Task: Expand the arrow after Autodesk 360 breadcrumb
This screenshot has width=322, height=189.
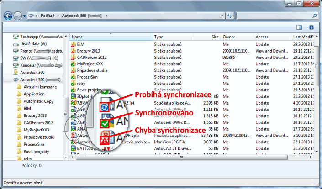Action: coord(106,16)
